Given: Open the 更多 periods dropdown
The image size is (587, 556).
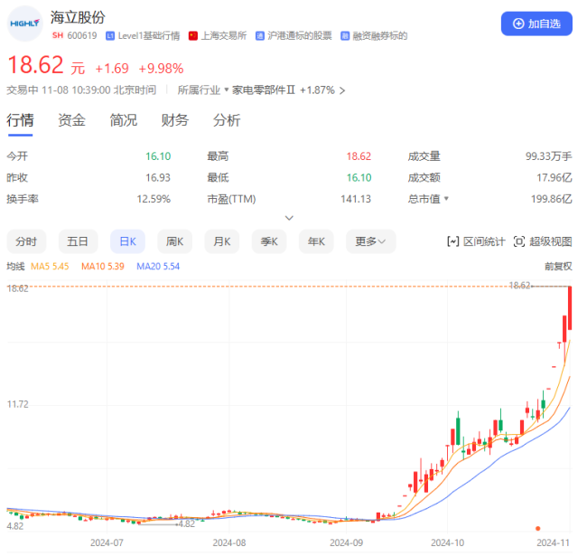Looking at the screenshot, I should click(370, 241).
